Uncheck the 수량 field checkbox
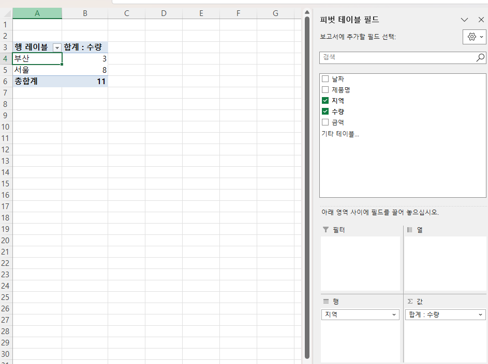The image size is (488, 364). point(325,112)
